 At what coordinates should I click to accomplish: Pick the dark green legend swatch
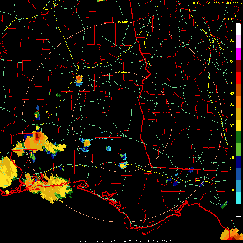(238, 137)
